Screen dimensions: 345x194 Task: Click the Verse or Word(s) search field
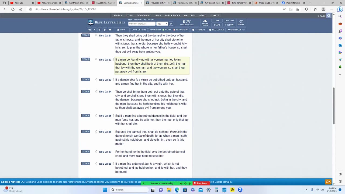(142, 24)
